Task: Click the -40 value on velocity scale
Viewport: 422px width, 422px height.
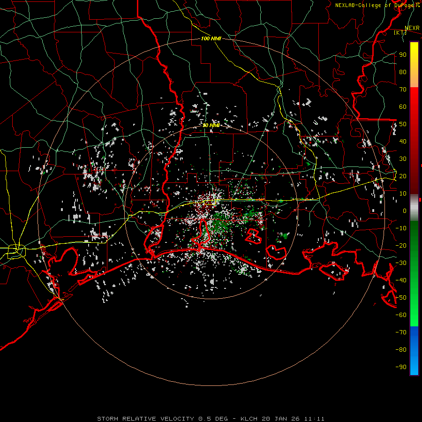Action: click(401, 280)
